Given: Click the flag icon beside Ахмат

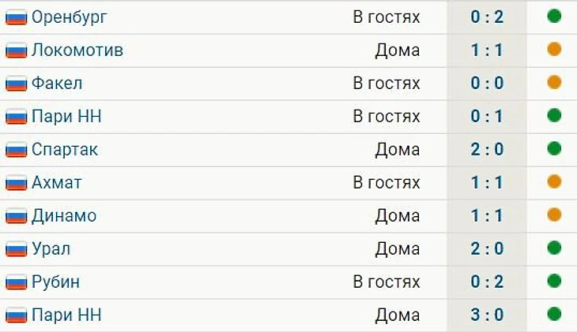Looking at the screenshot, I should tap(16, 183).
